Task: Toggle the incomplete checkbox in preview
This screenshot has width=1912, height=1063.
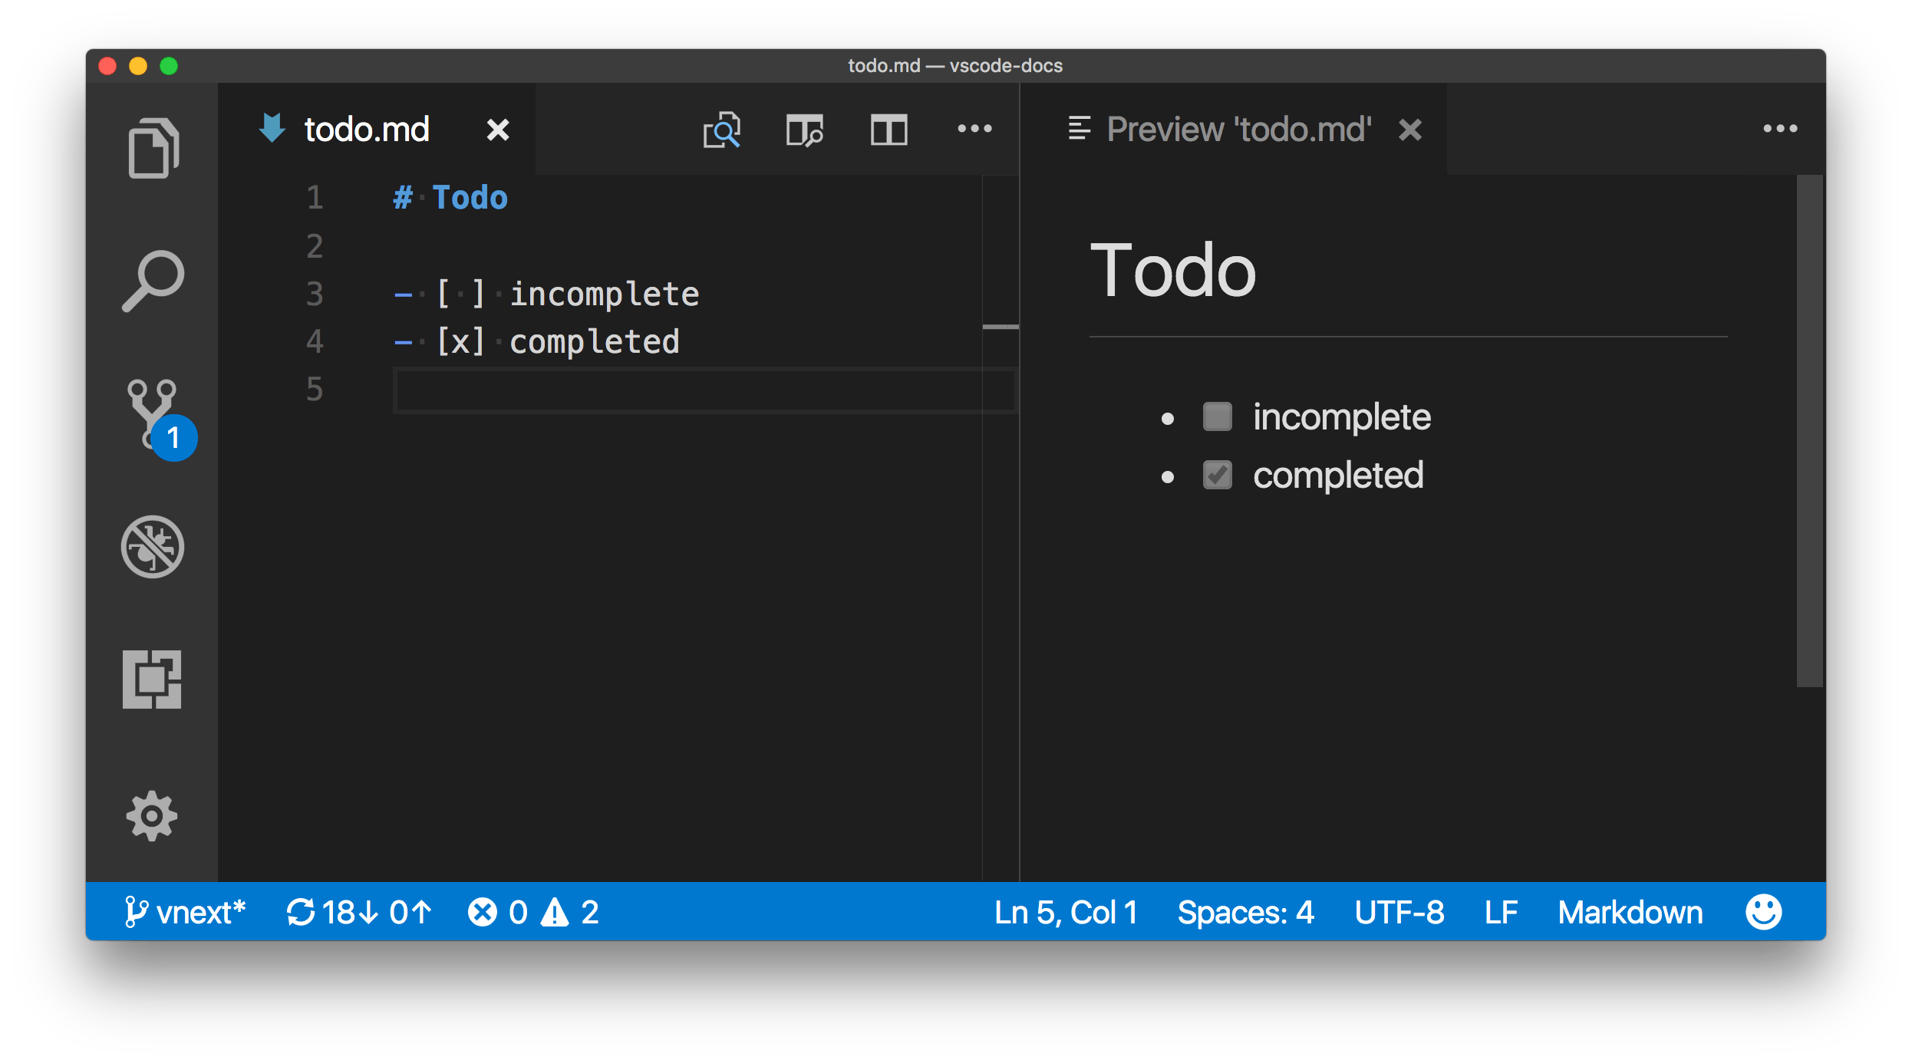Action: click(x=1217, y=416)
